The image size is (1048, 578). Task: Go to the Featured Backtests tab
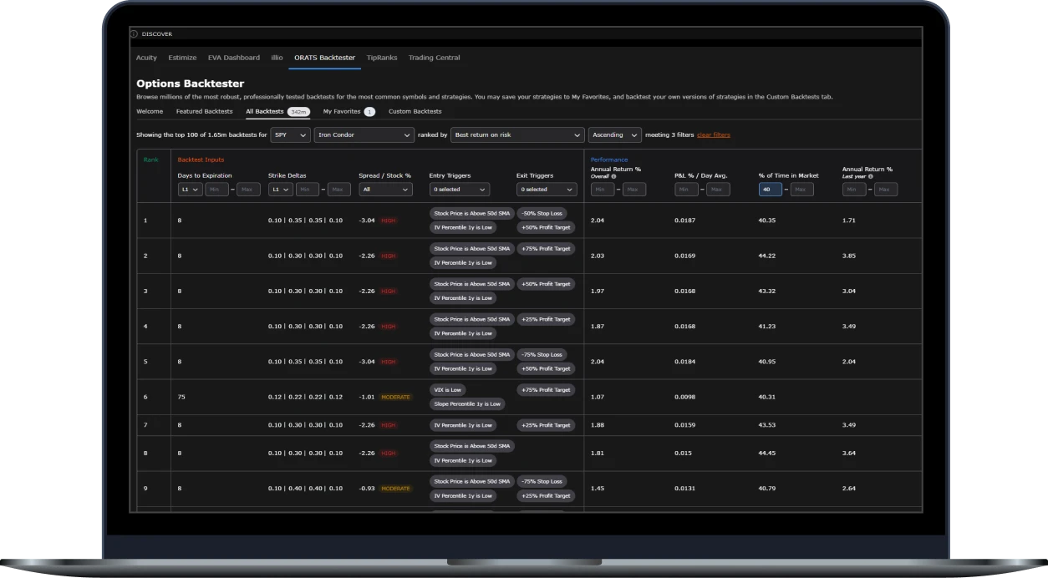[204, 111]
